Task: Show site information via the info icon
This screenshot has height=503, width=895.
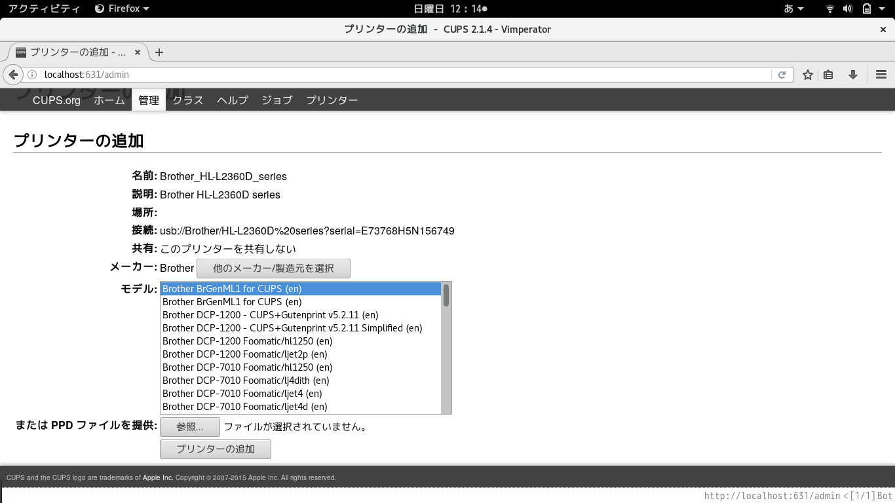Action: (x=32, y=75)
